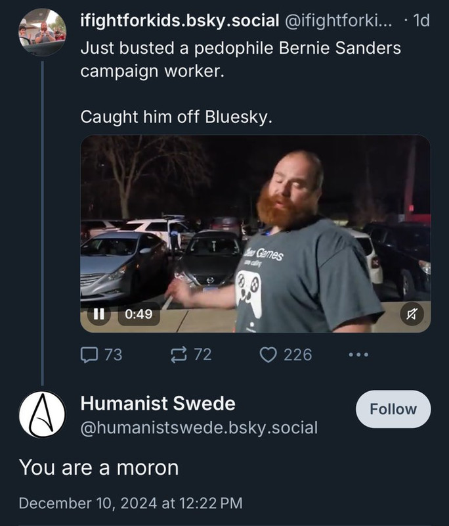Viewport: 449px width, 526px height.
Task: Click the reply speech bubble icon
Action: tap(89, 355)
